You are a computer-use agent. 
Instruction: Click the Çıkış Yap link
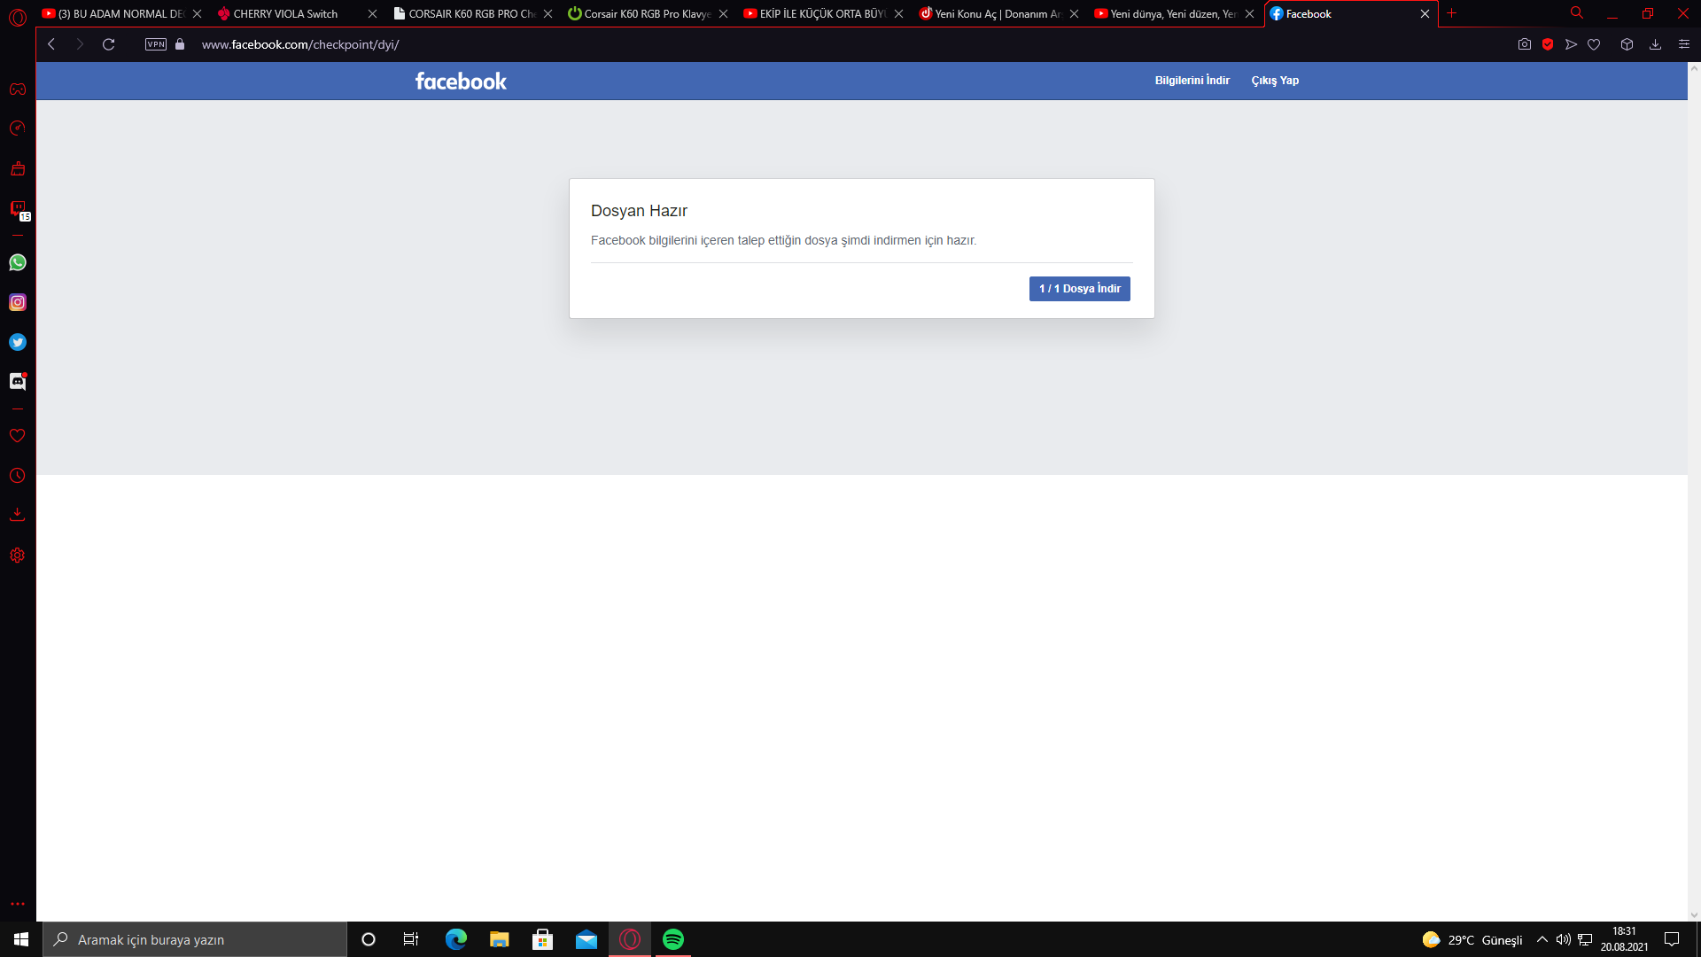click(1275, 81)
